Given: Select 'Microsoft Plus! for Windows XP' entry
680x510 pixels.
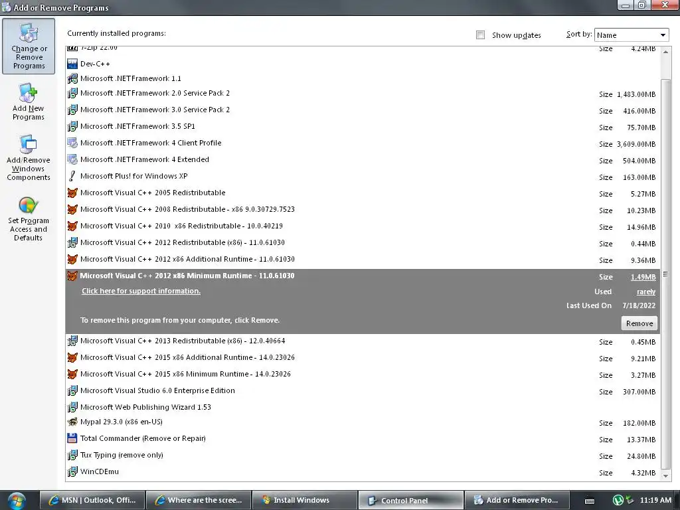Looking at the screenshot, I should [363, 176].
